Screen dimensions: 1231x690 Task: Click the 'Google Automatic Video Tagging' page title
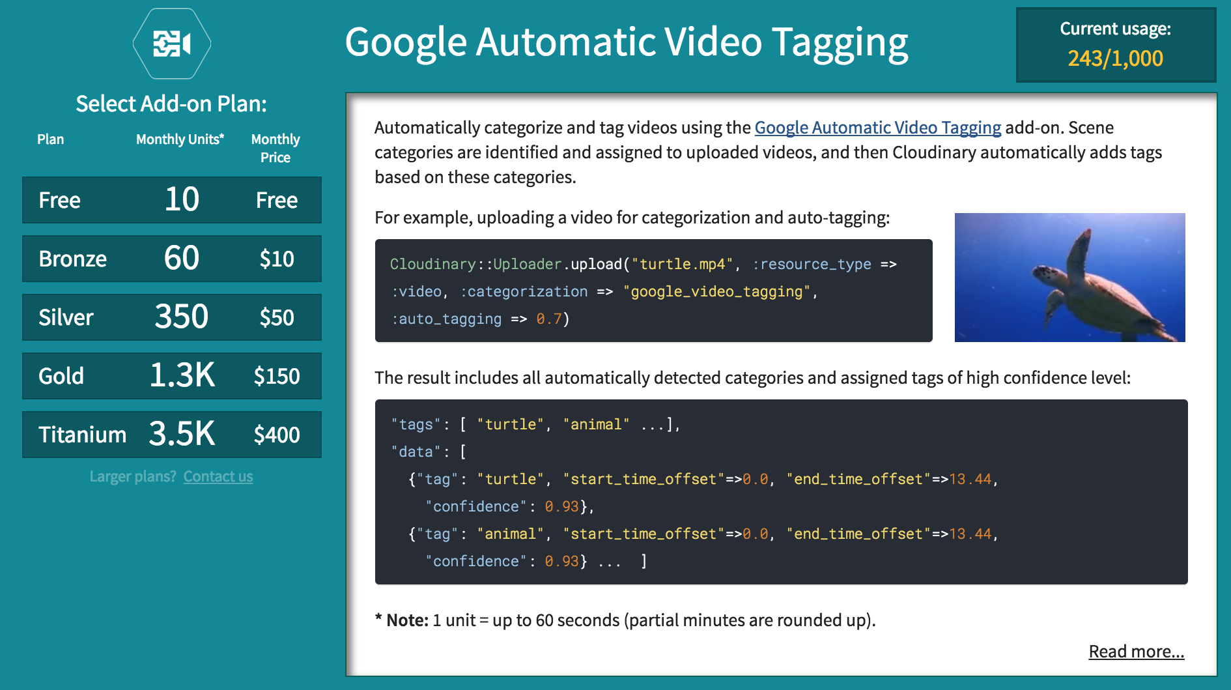coord(626,43)
